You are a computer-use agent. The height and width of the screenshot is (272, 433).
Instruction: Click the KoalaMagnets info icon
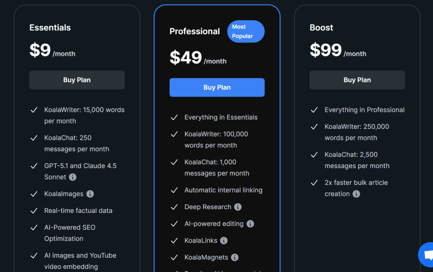click(x=235, y=257)
